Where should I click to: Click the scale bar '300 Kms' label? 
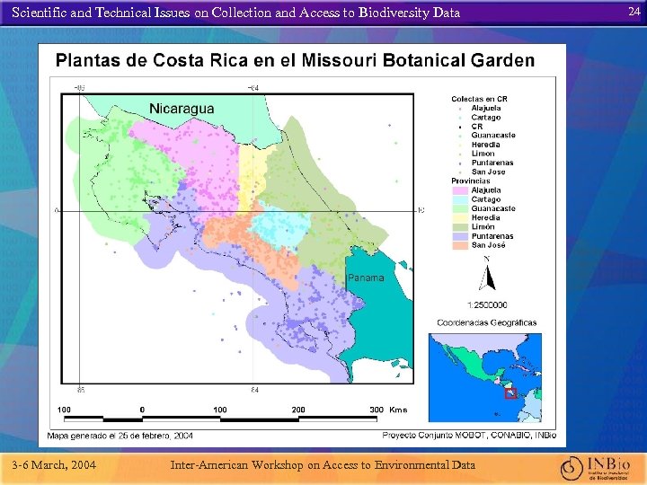pos(388,410)
